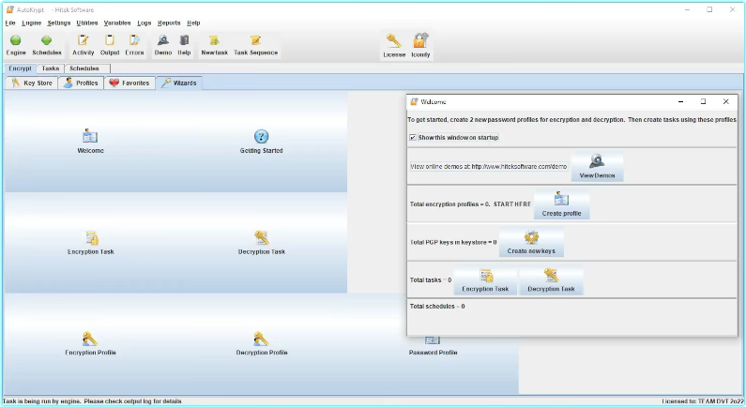This screenshot has width=746, height=407.
Task: Open the Utilities menu
Action: (87, 23)
